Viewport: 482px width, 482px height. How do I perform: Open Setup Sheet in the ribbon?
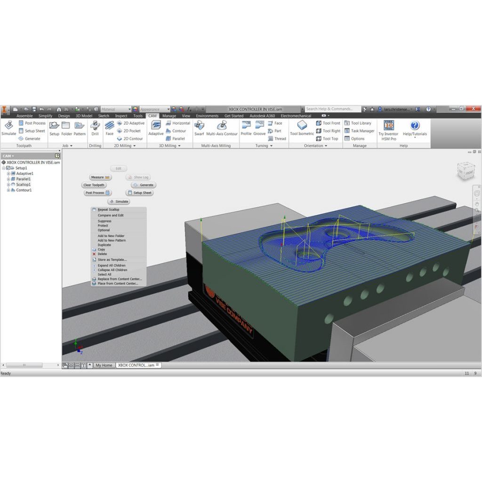pyautogui.click(x=32, y=131)
